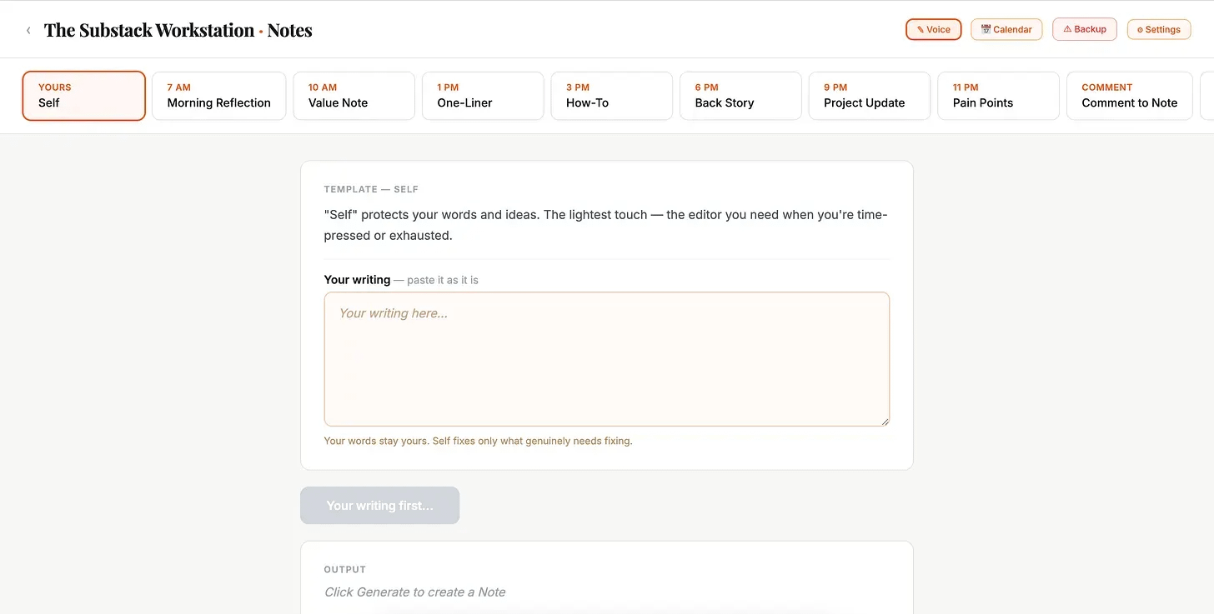Open the Voice settings button

tap(933, 29)
